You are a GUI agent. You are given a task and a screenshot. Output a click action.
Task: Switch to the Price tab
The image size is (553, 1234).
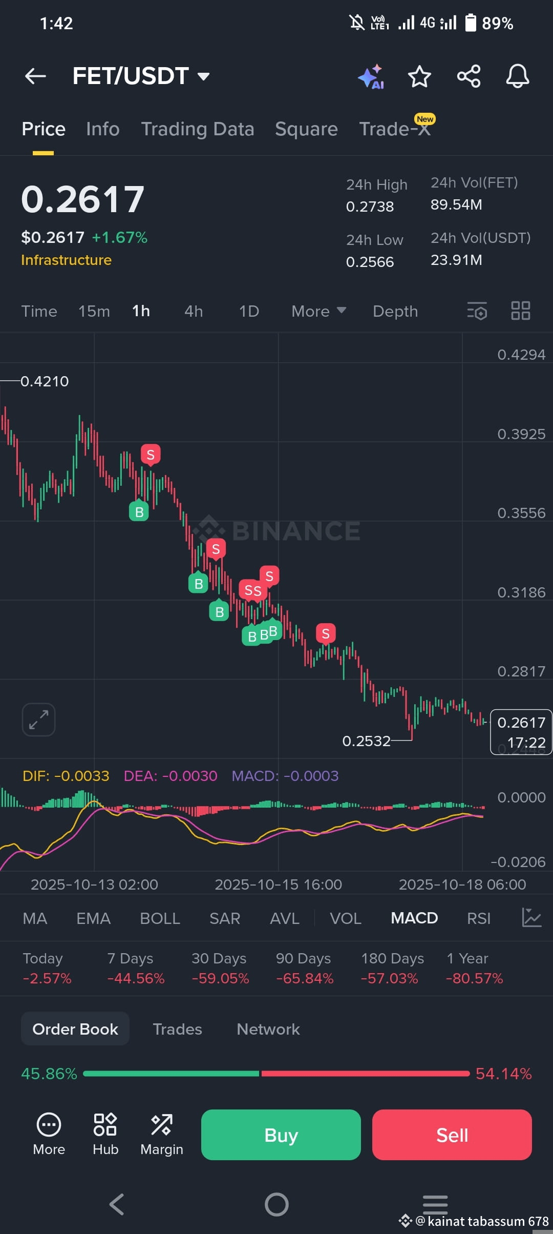point(44,129)
